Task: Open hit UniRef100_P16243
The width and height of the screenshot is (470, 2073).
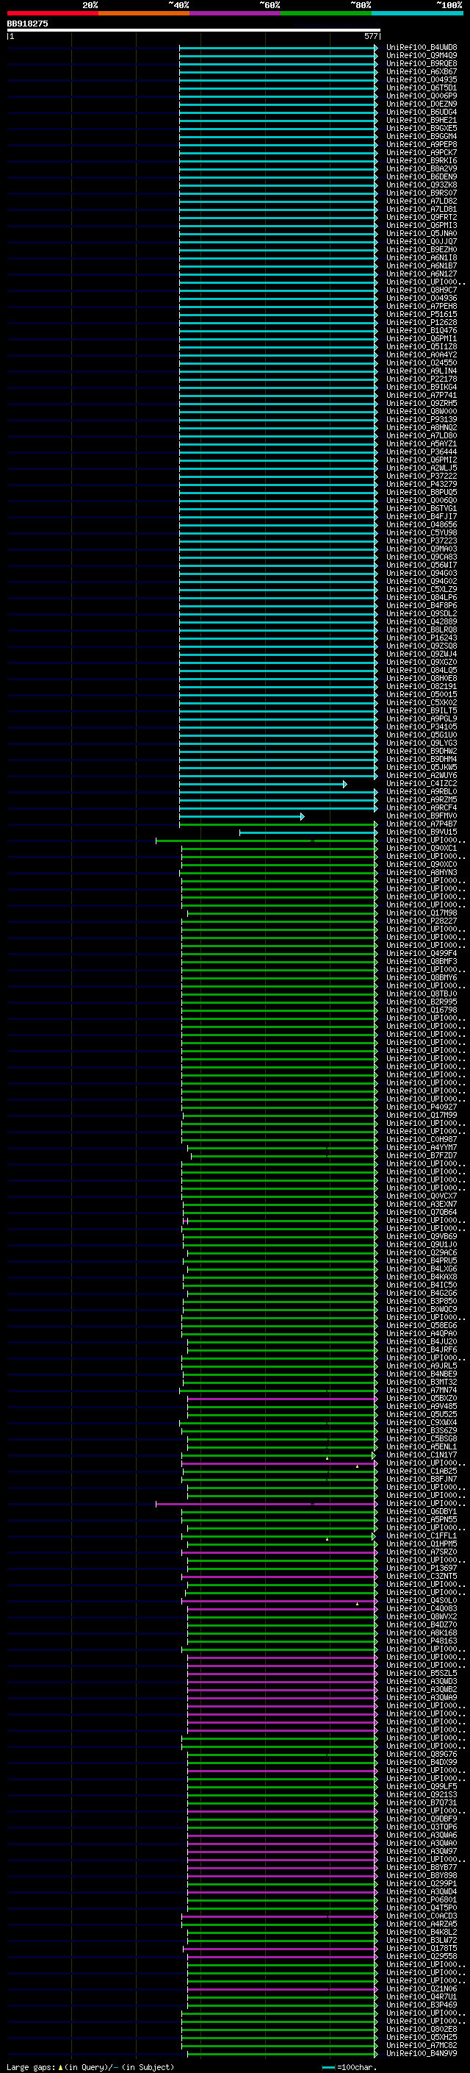Action: tap(421, 638)
